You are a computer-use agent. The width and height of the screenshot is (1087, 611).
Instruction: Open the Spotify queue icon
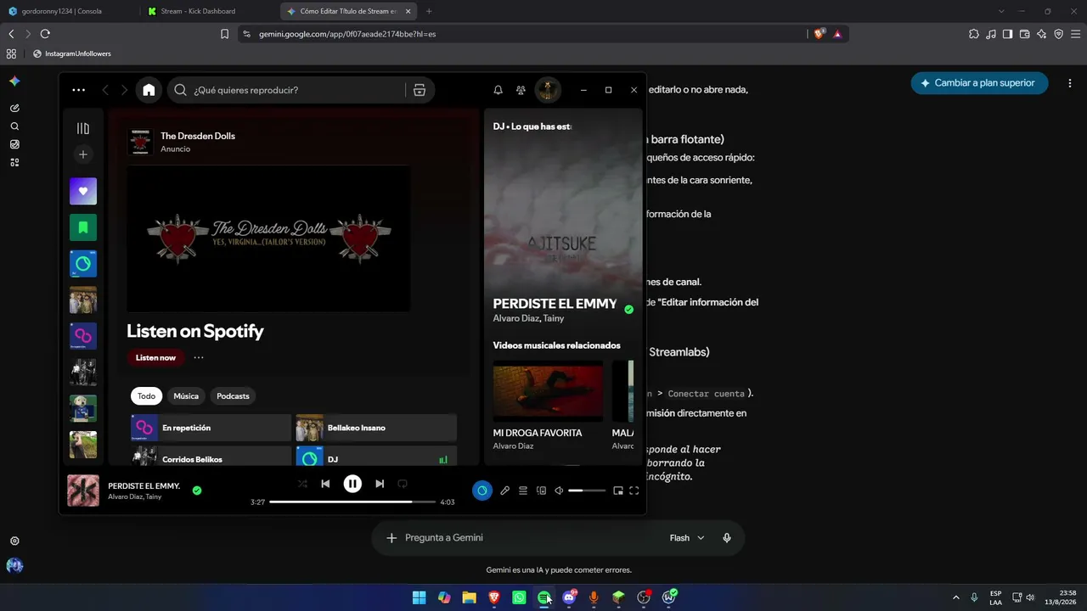(523, 490)
